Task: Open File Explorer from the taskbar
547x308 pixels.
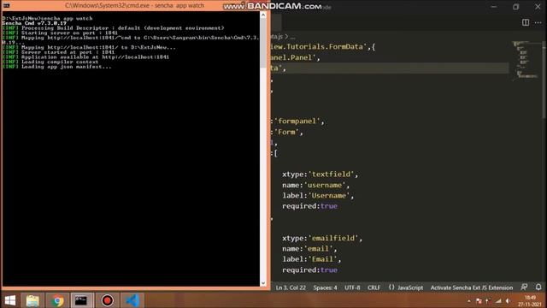Action: pos(32,300)
